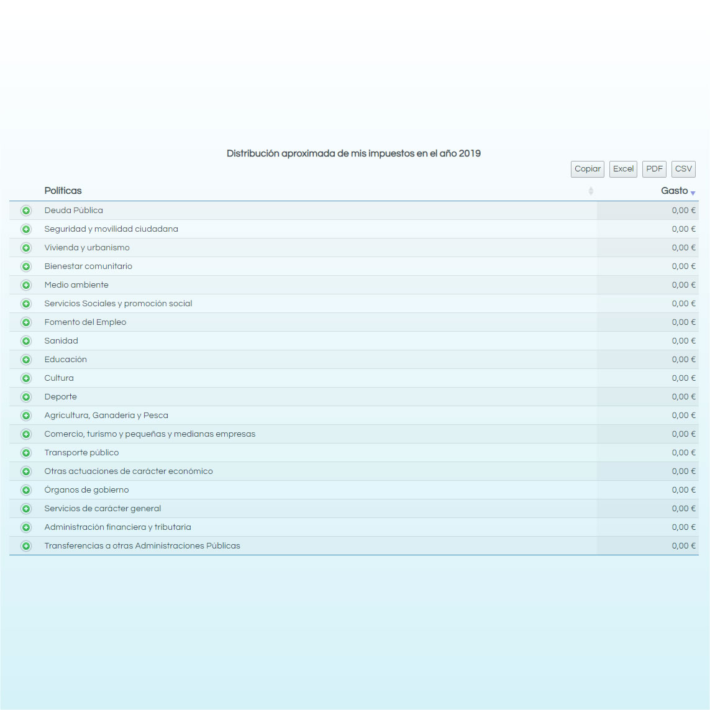
Task: Click green plus icon beside Deporte
Action: point(26,397)
